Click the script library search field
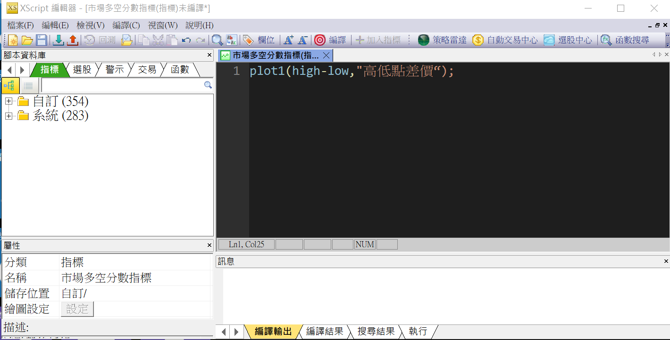Image resolution: width=670 pixels, height=340 pixels. [123, 85]
